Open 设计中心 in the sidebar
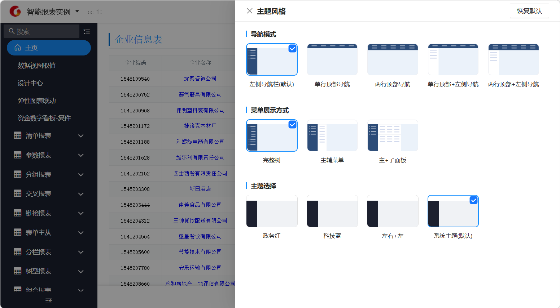This screenshot has width=560, height=308. pos(30,83)
